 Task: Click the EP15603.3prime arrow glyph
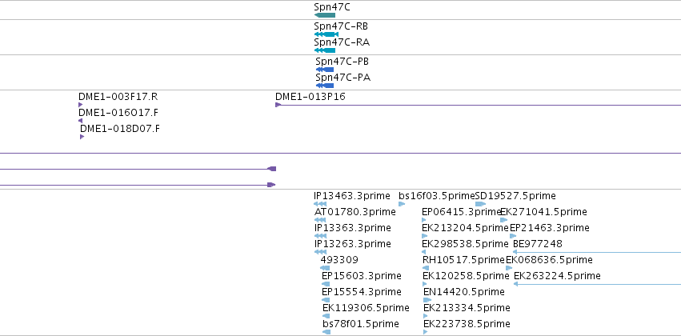[326, 284]
